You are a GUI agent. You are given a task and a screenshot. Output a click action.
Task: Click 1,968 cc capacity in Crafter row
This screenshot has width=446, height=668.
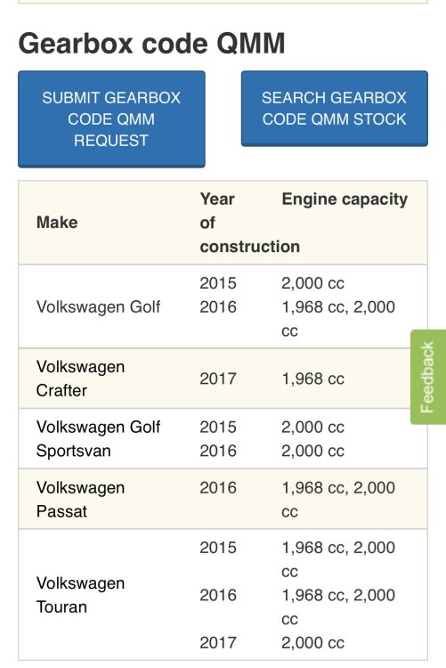coord(312,379)
